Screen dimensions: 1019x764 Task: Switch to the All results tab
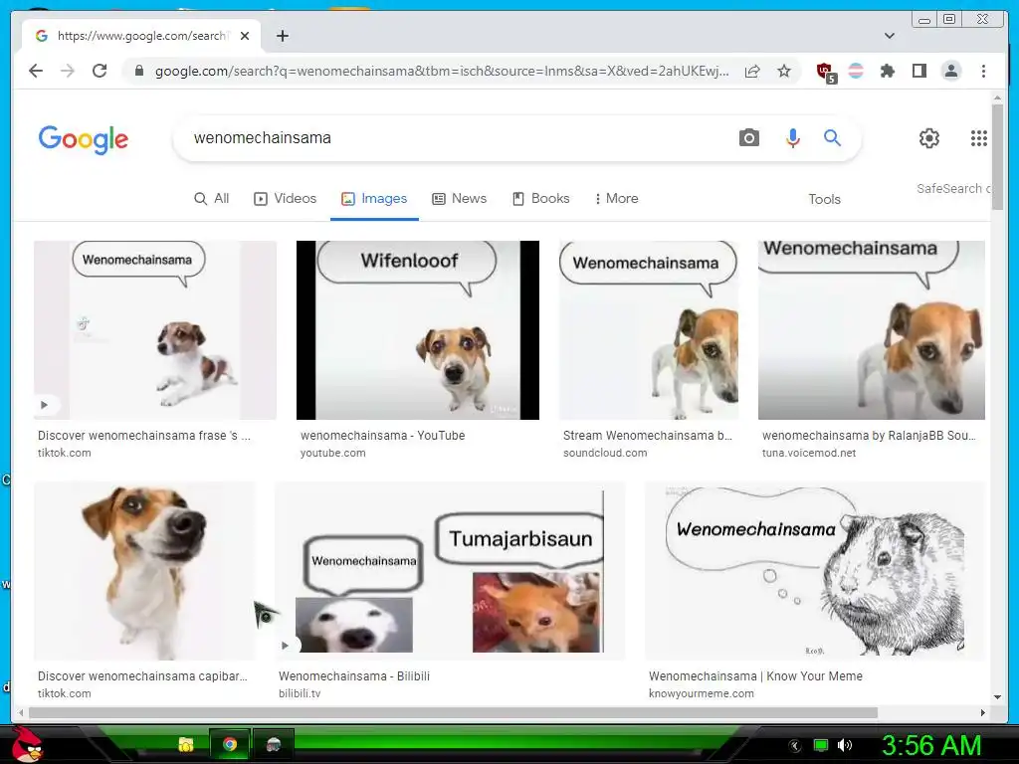coord(212,198)
